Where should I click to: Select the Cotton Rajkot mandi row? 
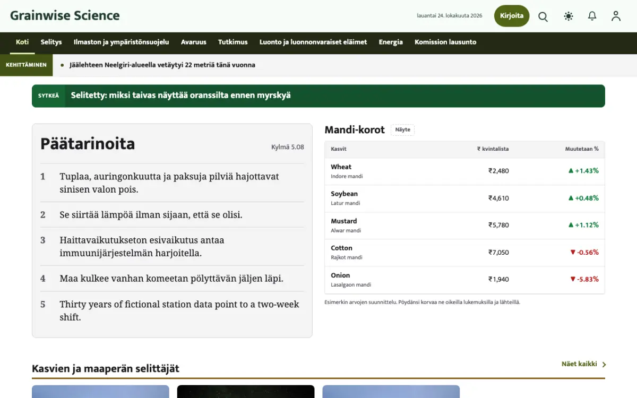[x=464, y=253]
